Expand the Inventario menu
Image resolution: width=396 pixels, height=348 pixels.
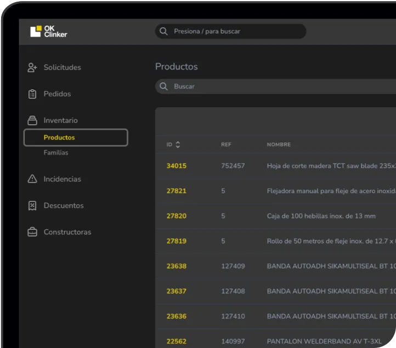61,121
